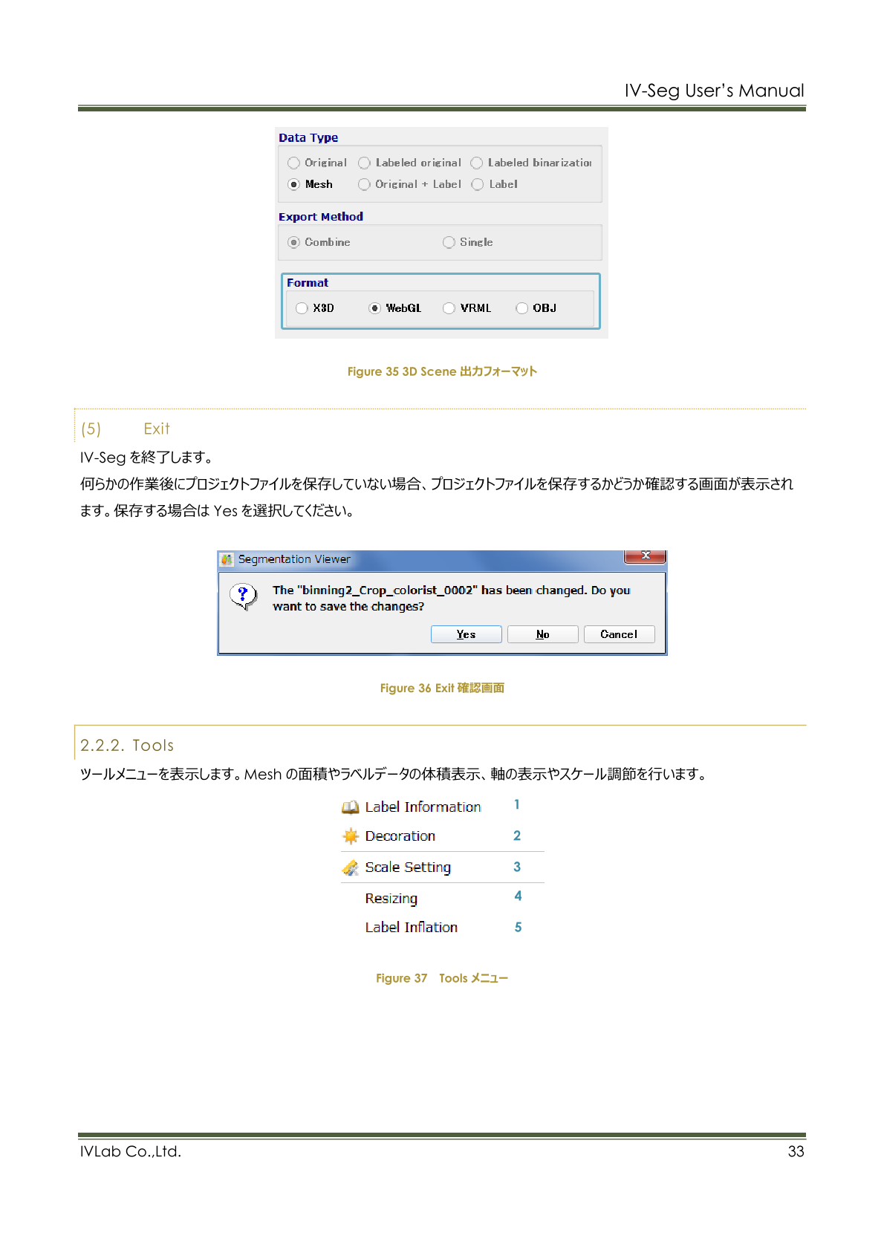This screenshot has width=884, height=1250.
Task: Choose the Original data type radio button
Action: coord(294,163)
